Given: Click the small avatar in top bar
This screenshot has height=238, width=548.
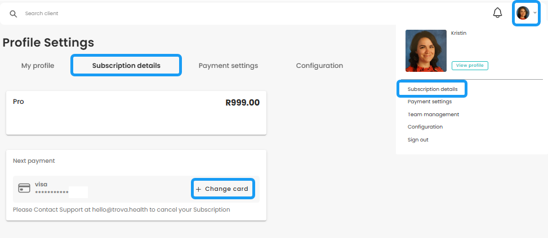Looking at the screenshot, I should 523,13.
